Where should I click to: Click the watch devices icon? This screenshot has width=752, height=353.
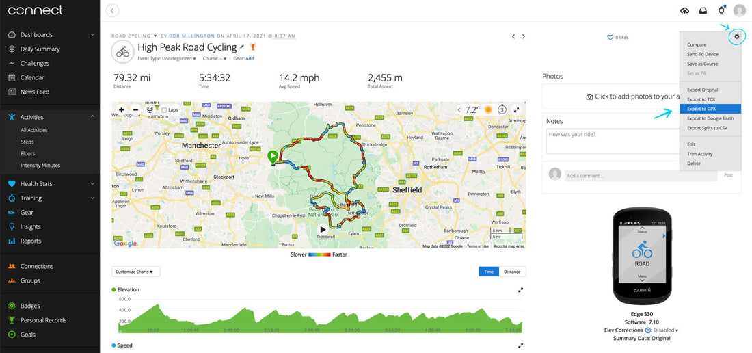pyautogui.click(x=721, y=10)
